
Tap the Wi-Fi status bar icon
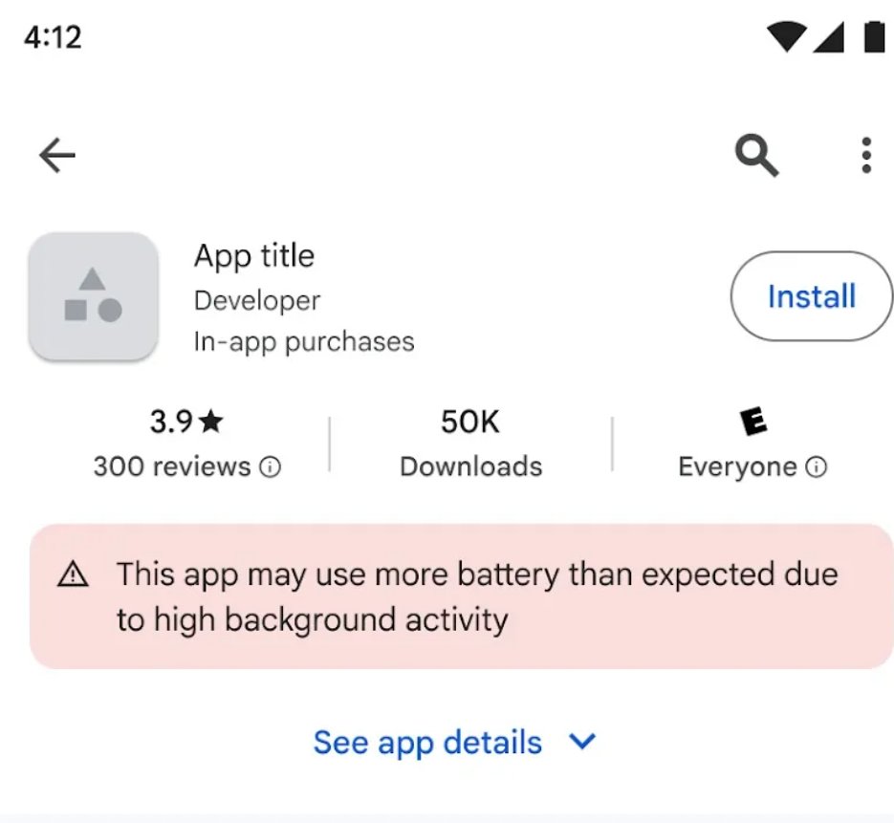[787, 37]
